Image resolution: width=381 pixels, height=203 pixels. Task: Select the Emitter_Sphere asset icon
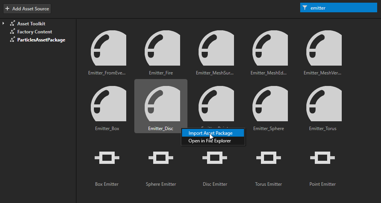(270, 104)
